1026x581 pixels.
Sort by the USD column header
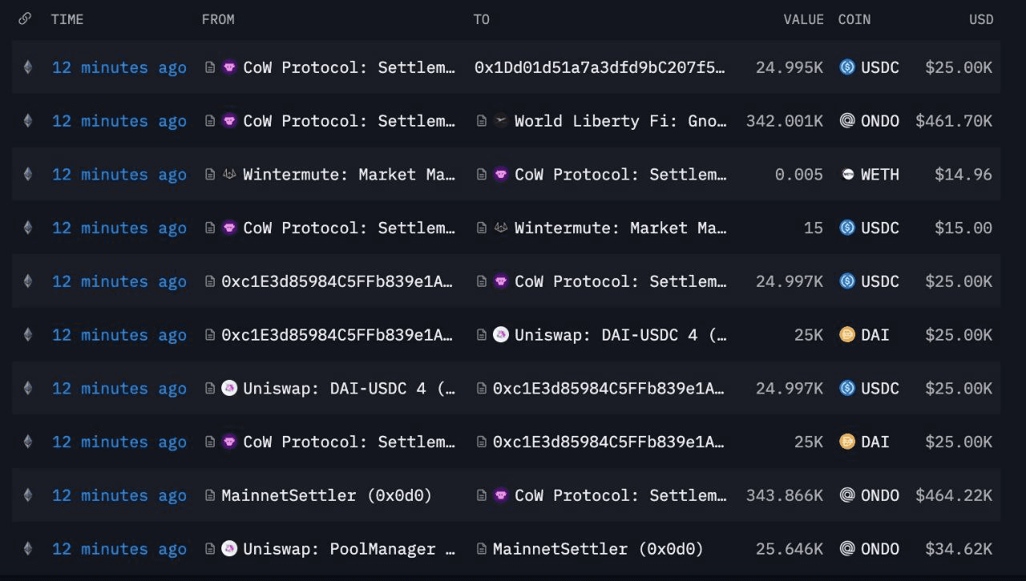981,19
